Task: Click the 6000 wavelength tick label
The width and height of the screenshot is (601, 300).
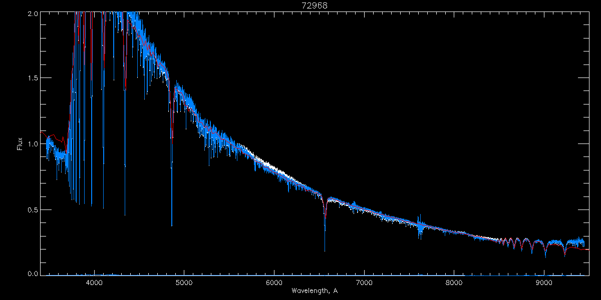Action: 274,282
